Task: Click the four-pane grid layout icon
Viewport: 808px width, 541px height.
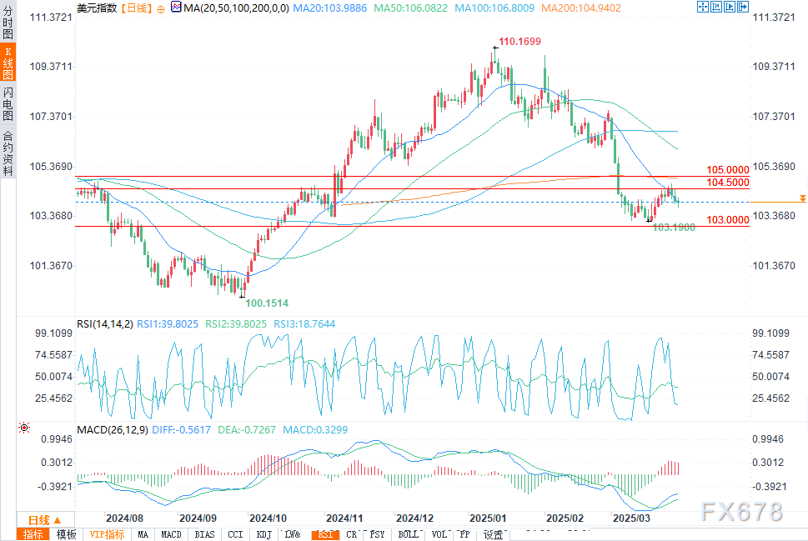Action: pyautogui.click(x=702, y=7)
